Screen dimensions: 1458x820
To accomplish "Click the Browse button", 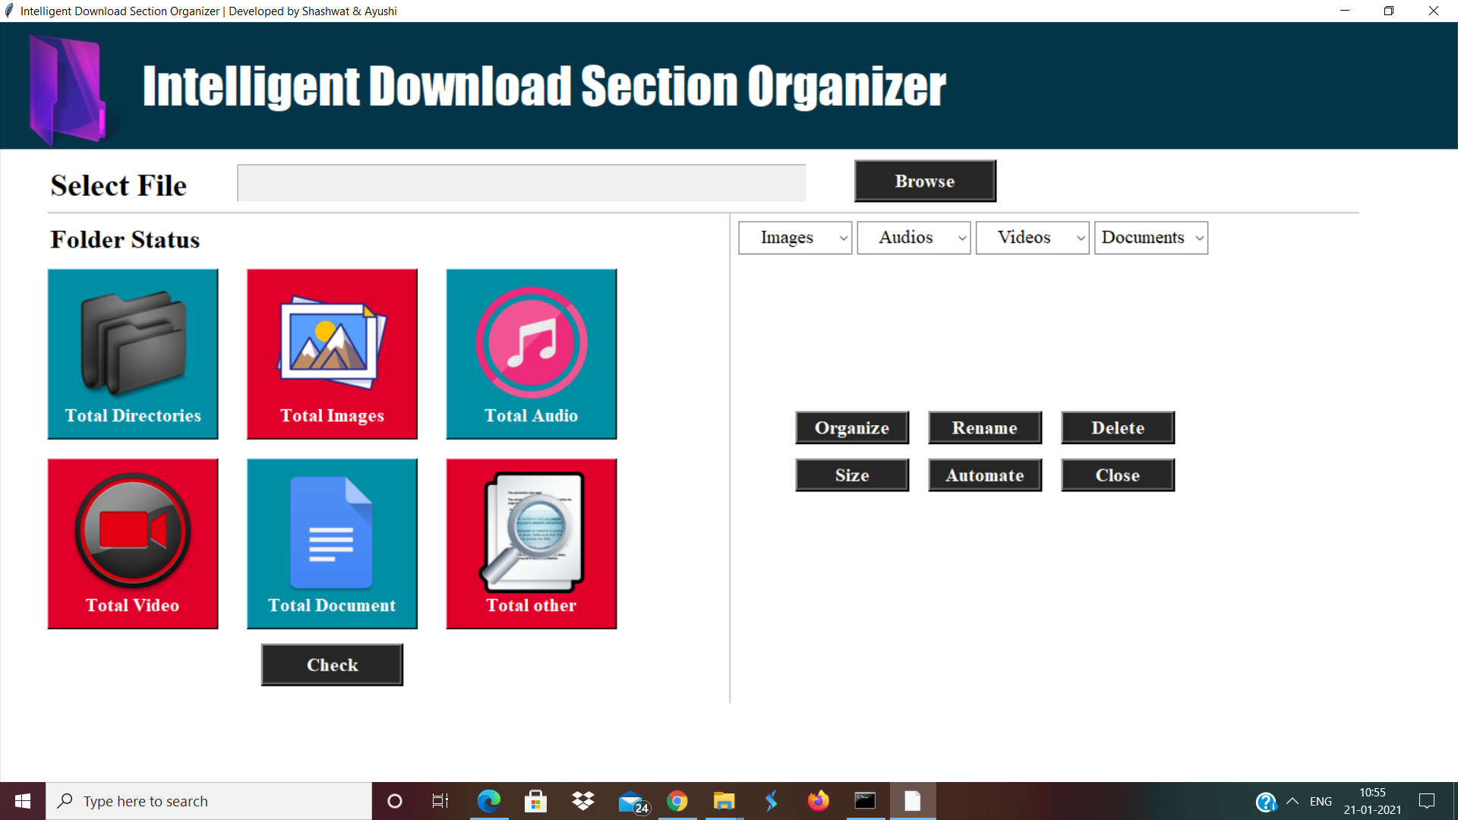I will click(924, 181).
